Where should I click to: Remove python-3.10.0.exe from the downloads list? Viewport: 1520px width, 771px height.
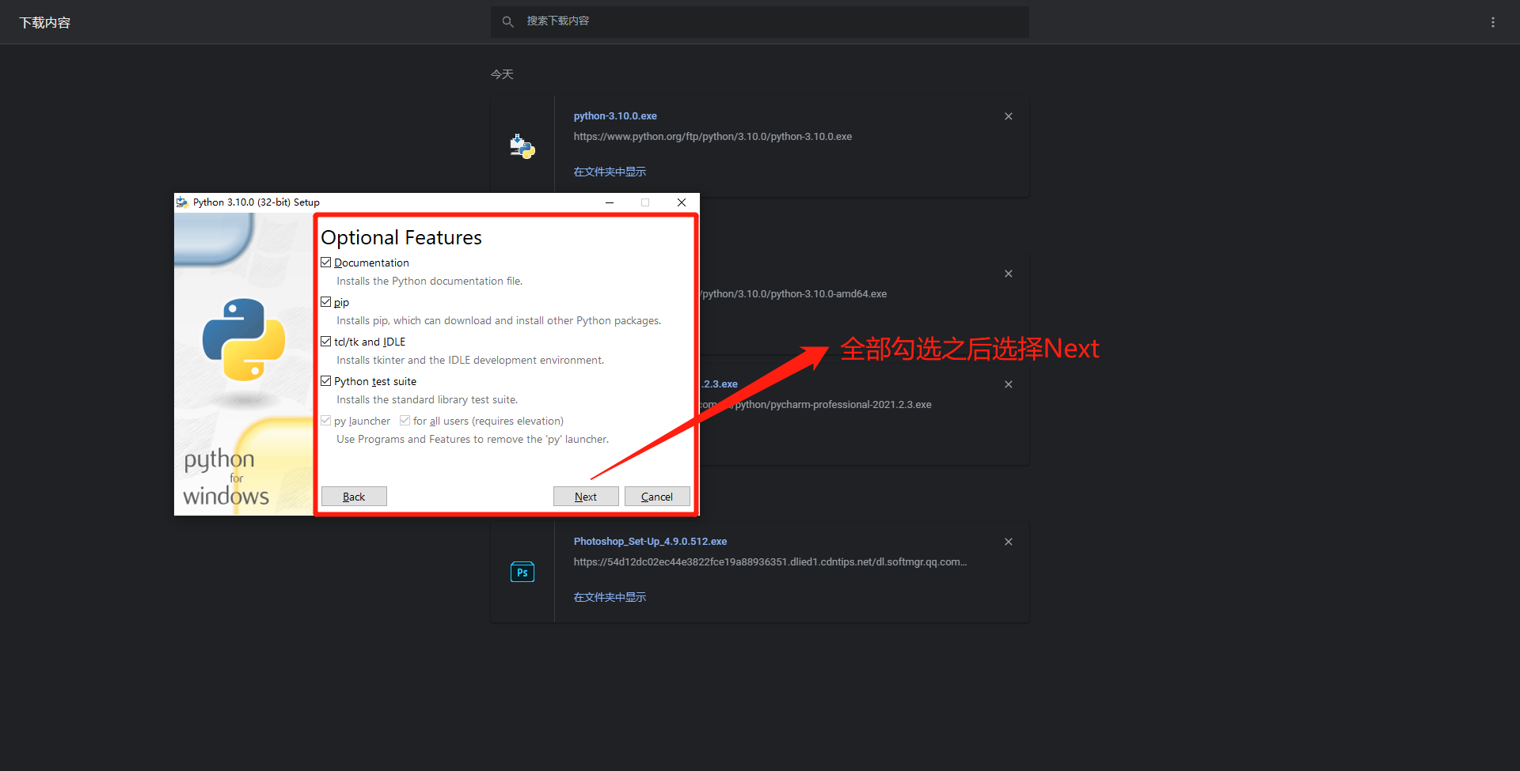tap(1009, 116)
